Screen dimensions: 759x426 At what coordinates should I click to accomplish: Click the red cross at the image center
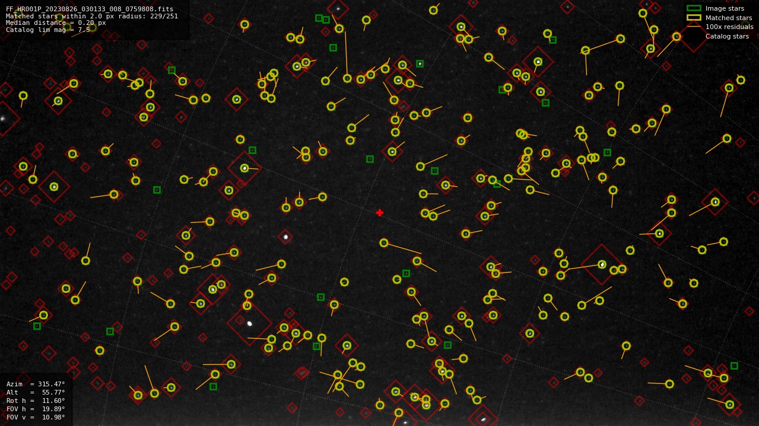pyautogui.click(x=380, y=213)
